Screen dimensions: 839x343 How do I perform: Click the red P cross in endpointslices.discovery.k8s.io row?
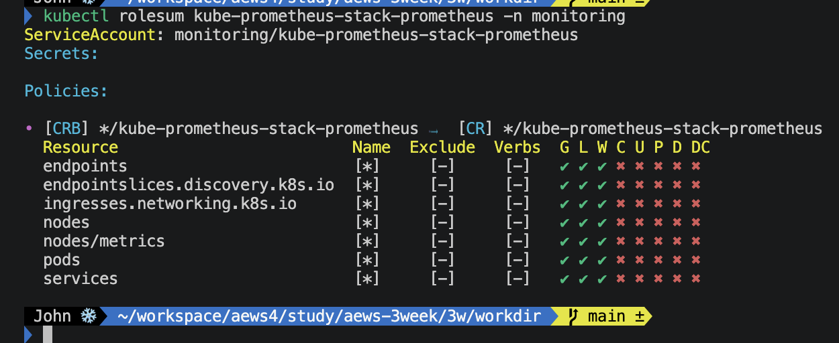coord(658,185)
